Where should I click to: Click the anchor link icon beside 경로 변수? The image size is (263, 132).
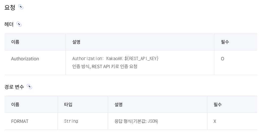pos(29,87)
